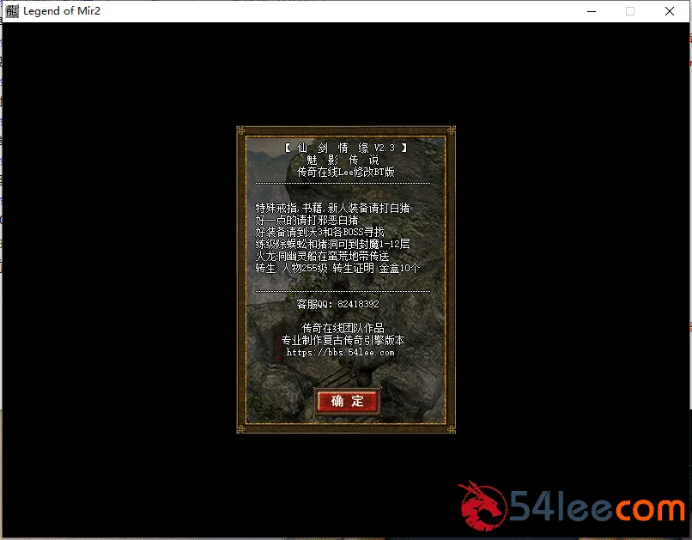Click the Legend of Mir2 title bar text
Viewport: 692px width, 540px height.
62,11
